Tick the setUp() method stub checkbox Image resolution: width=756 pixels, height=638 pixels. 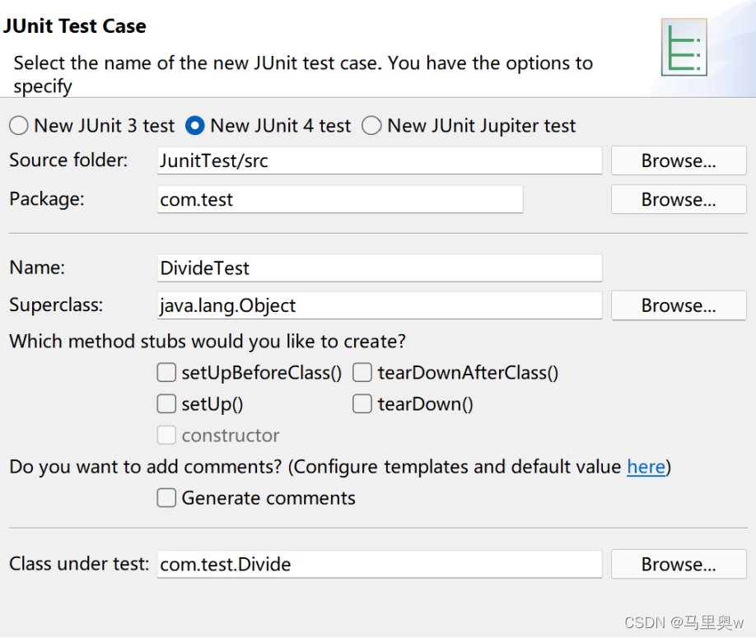pyautogui.click(x=166, y=404)
